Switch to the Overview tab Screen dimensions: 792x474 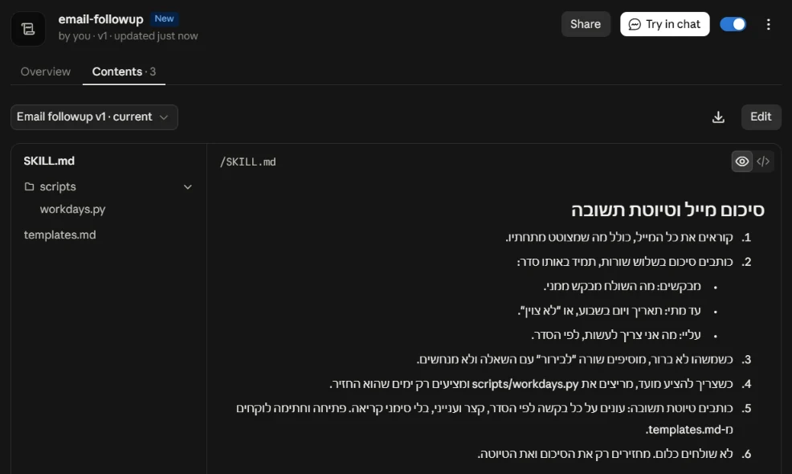coord(46,72)
